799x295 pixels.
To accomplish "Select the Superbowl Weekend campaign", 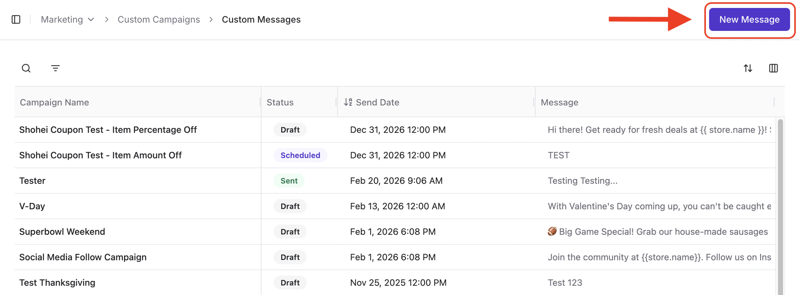I will [62, 232].
